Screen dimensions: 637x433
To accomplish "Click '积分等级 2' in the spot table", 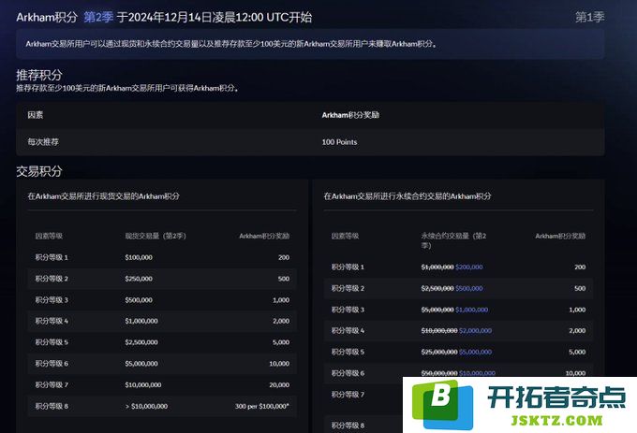I will [x=52, y=279].
